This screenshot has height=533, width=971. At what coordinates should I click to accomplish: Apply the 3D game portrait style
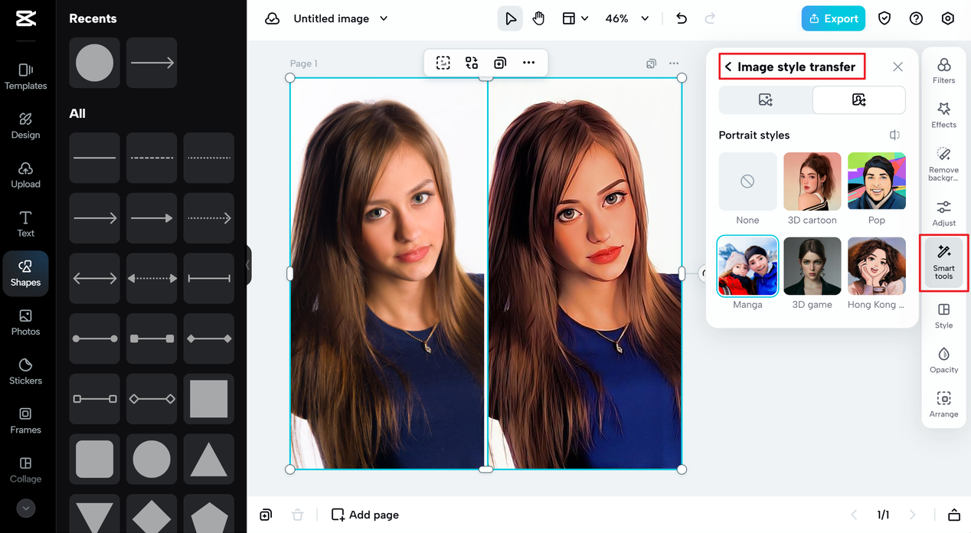(812, 266)
